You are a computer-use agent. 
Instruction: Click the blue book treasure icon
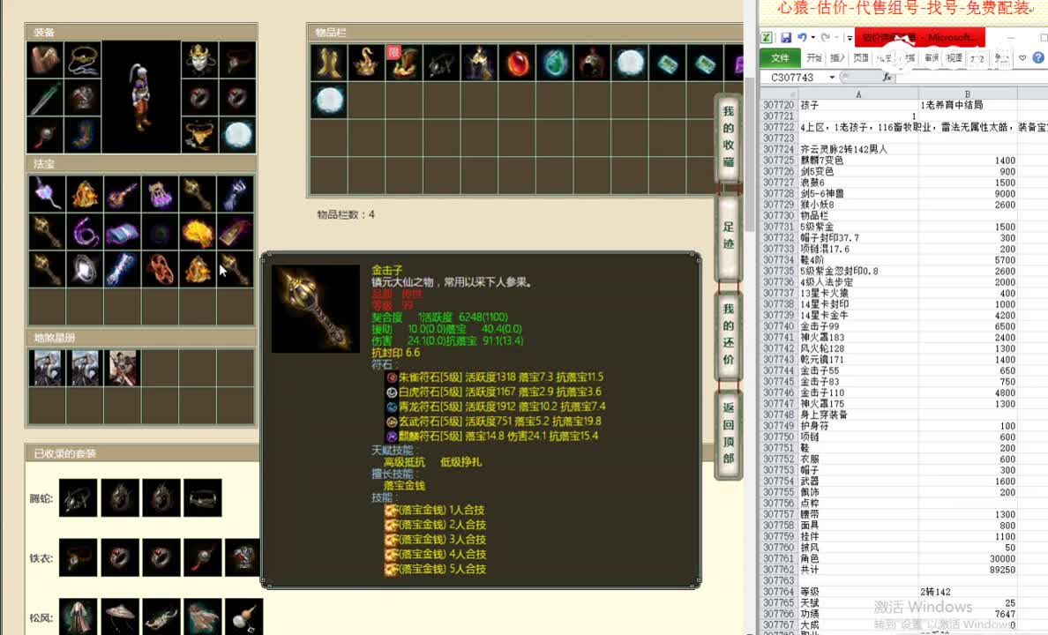123,232
